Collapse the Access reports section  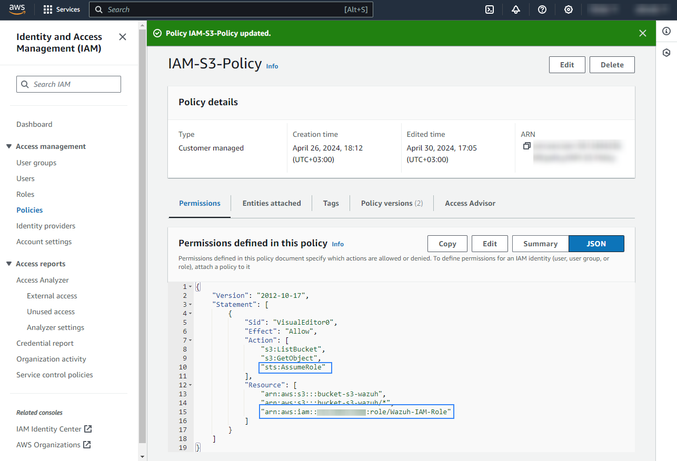[9, 264]
